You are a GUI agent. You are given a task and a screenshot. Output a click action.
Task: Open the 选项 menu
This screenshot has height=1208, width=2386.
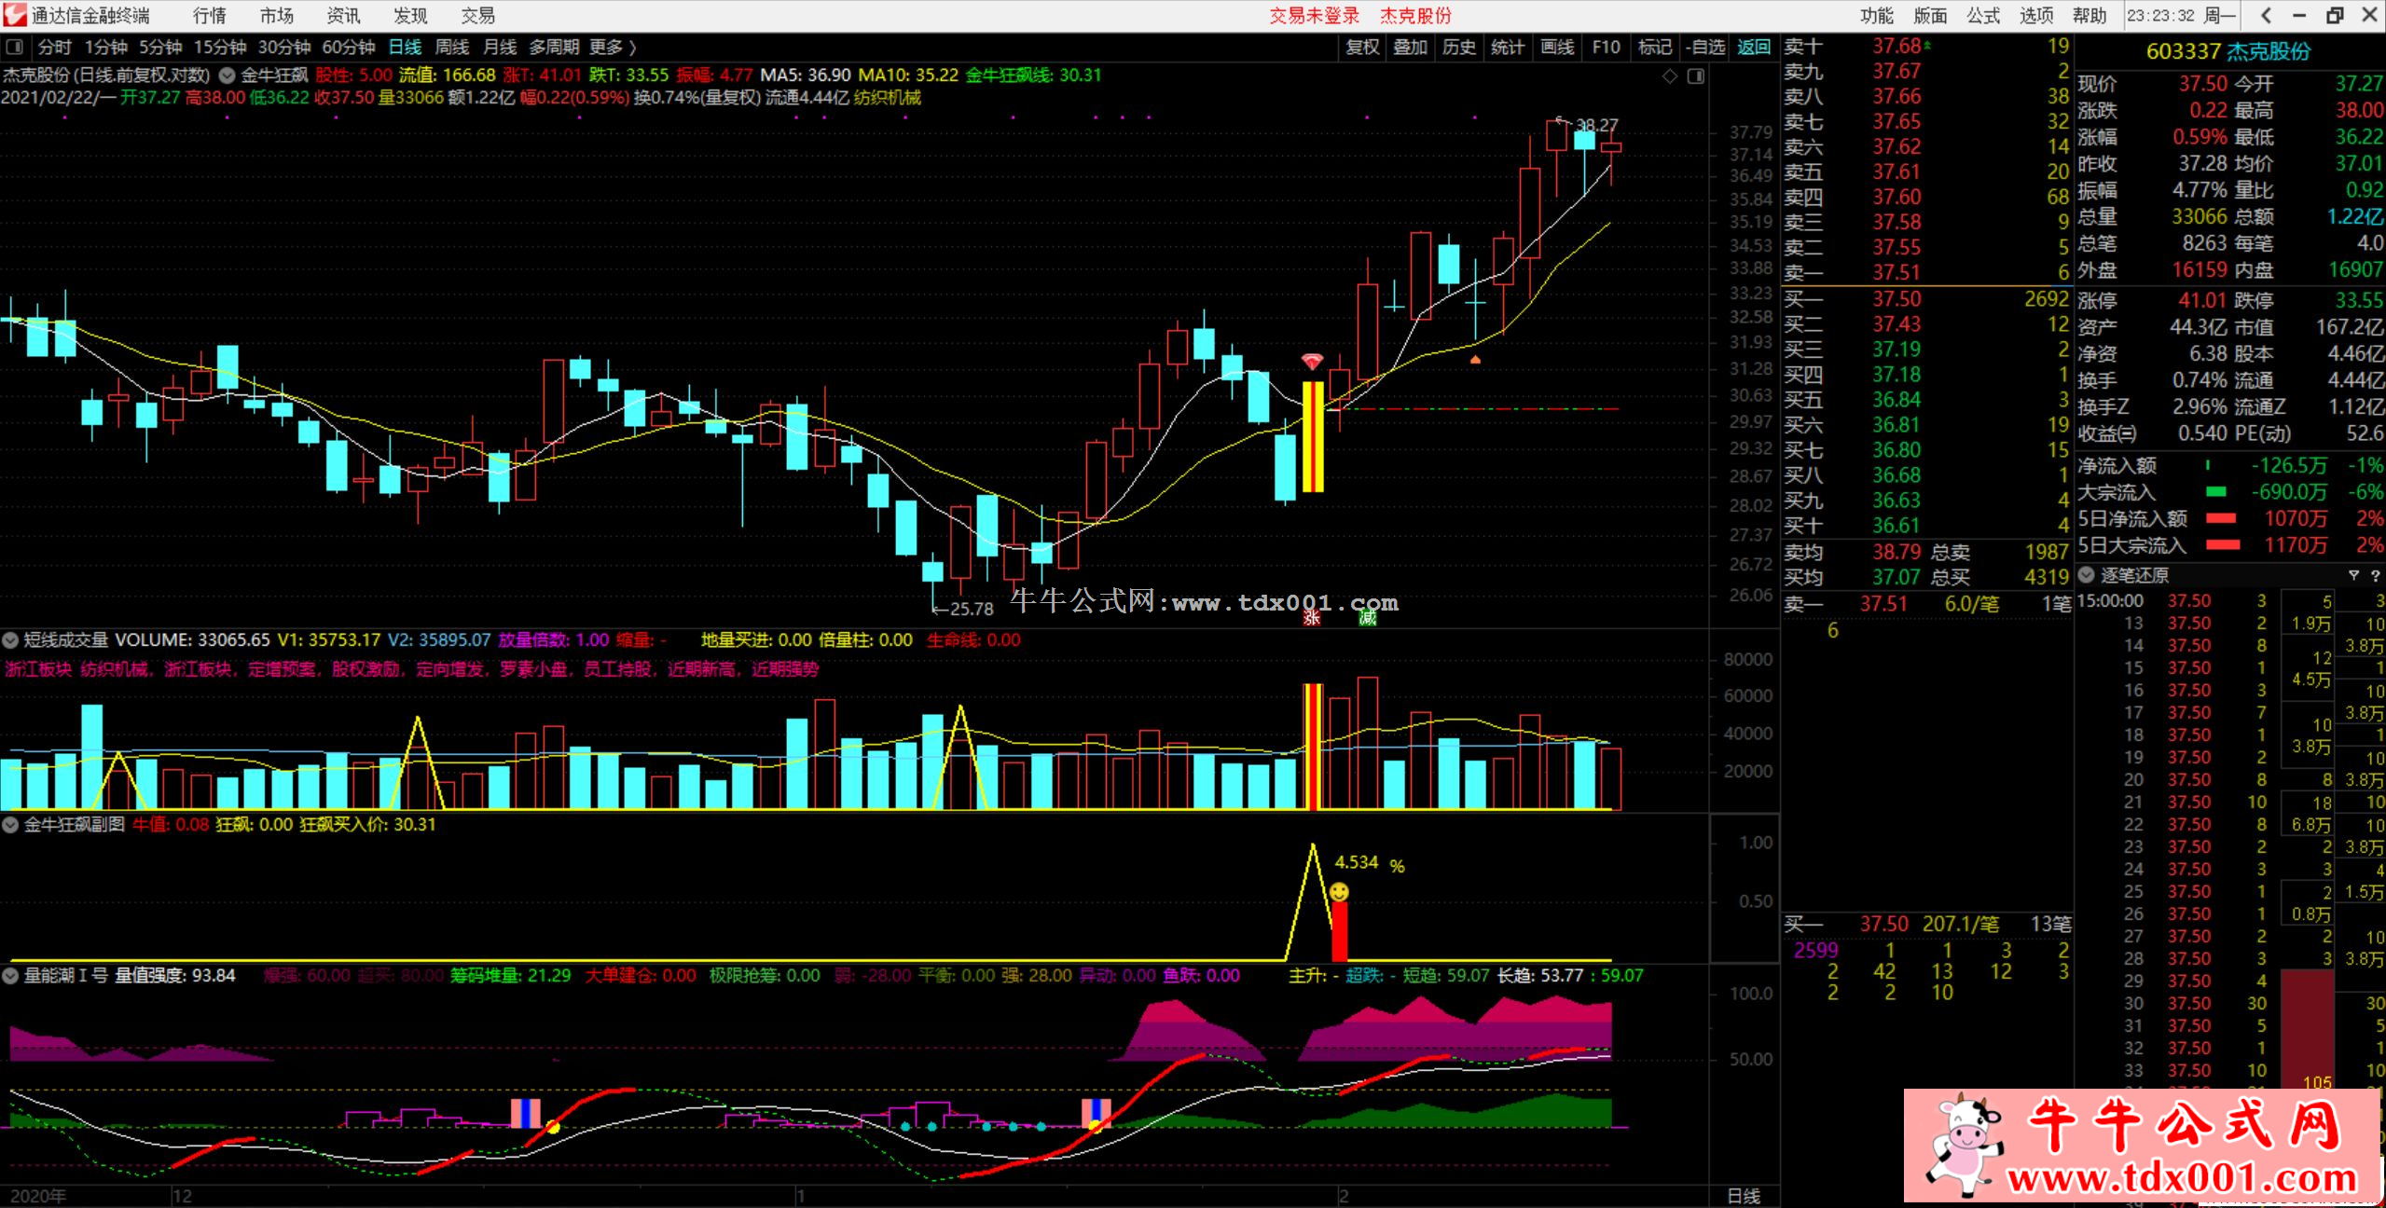tap(2036, 15)
